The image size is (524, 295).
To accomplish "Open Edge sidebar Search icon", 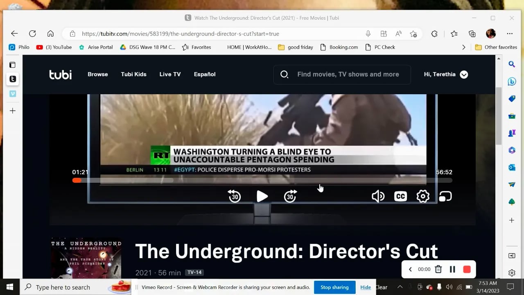I will point(512,64).
